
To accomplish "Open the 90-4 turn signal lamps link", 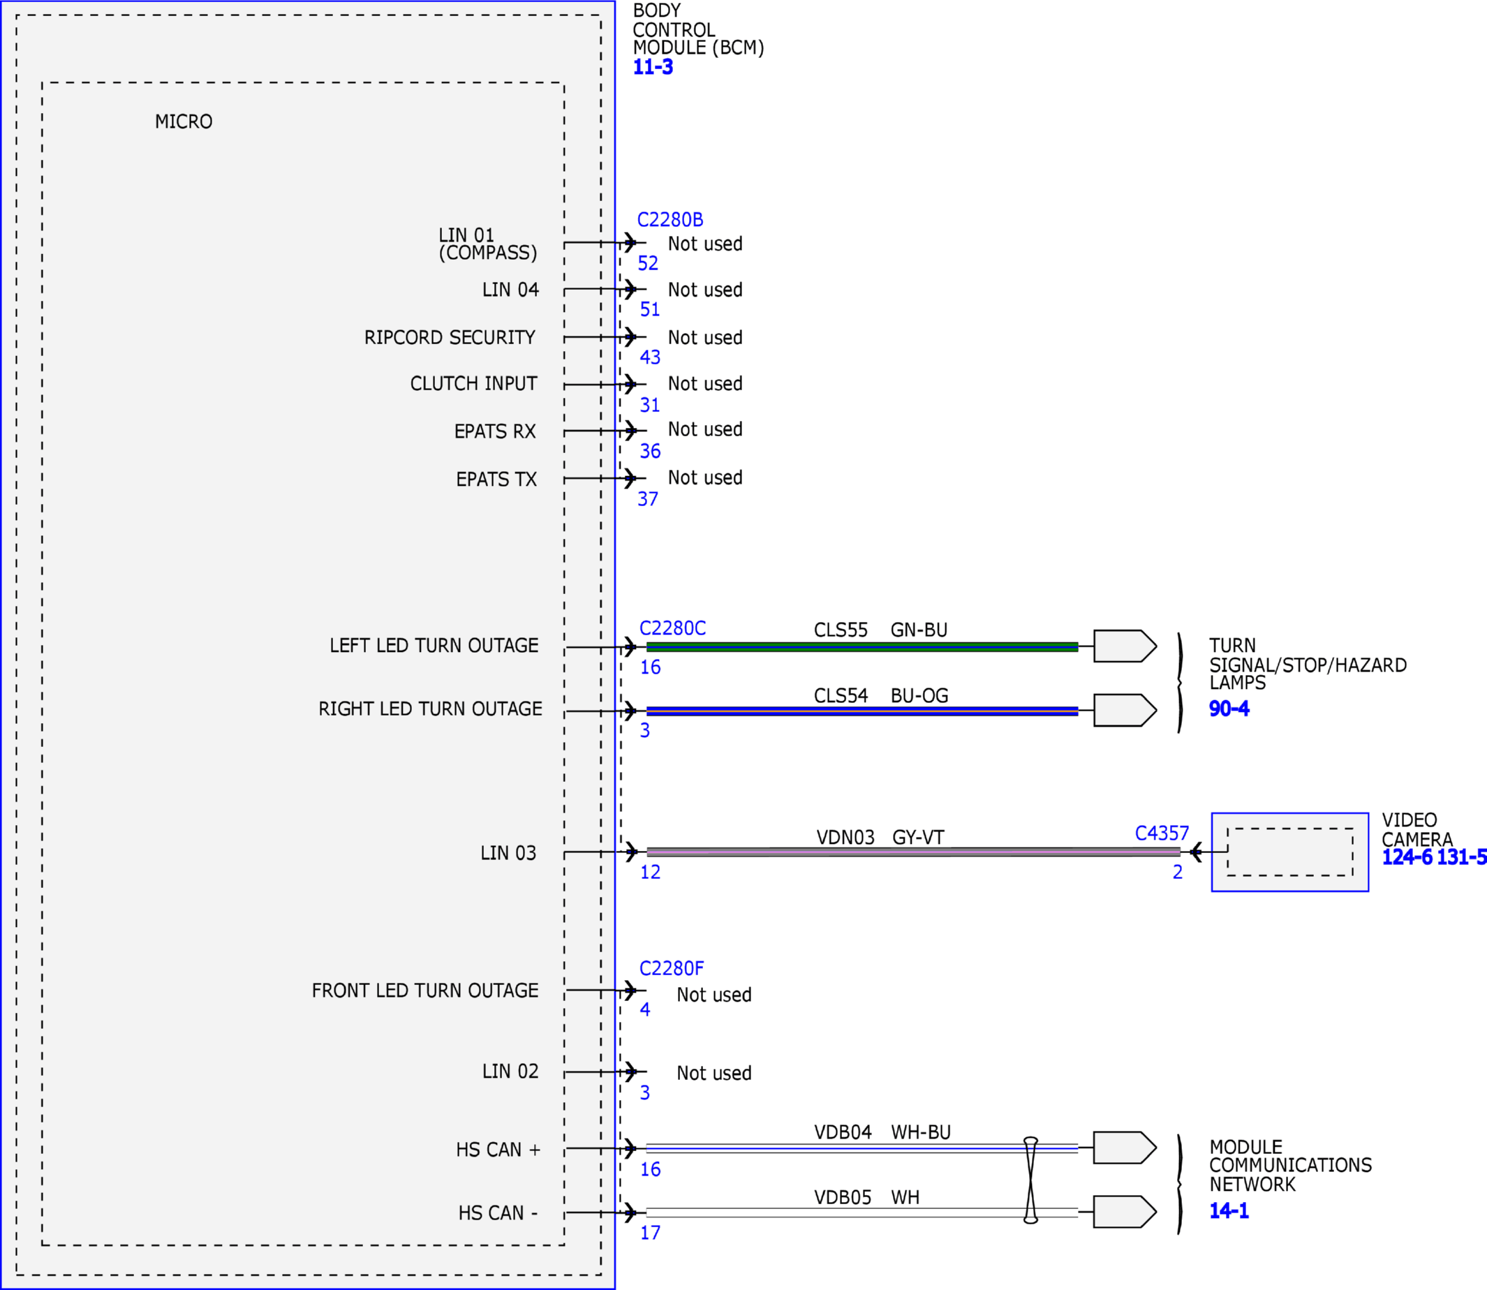I will 1229,709.
